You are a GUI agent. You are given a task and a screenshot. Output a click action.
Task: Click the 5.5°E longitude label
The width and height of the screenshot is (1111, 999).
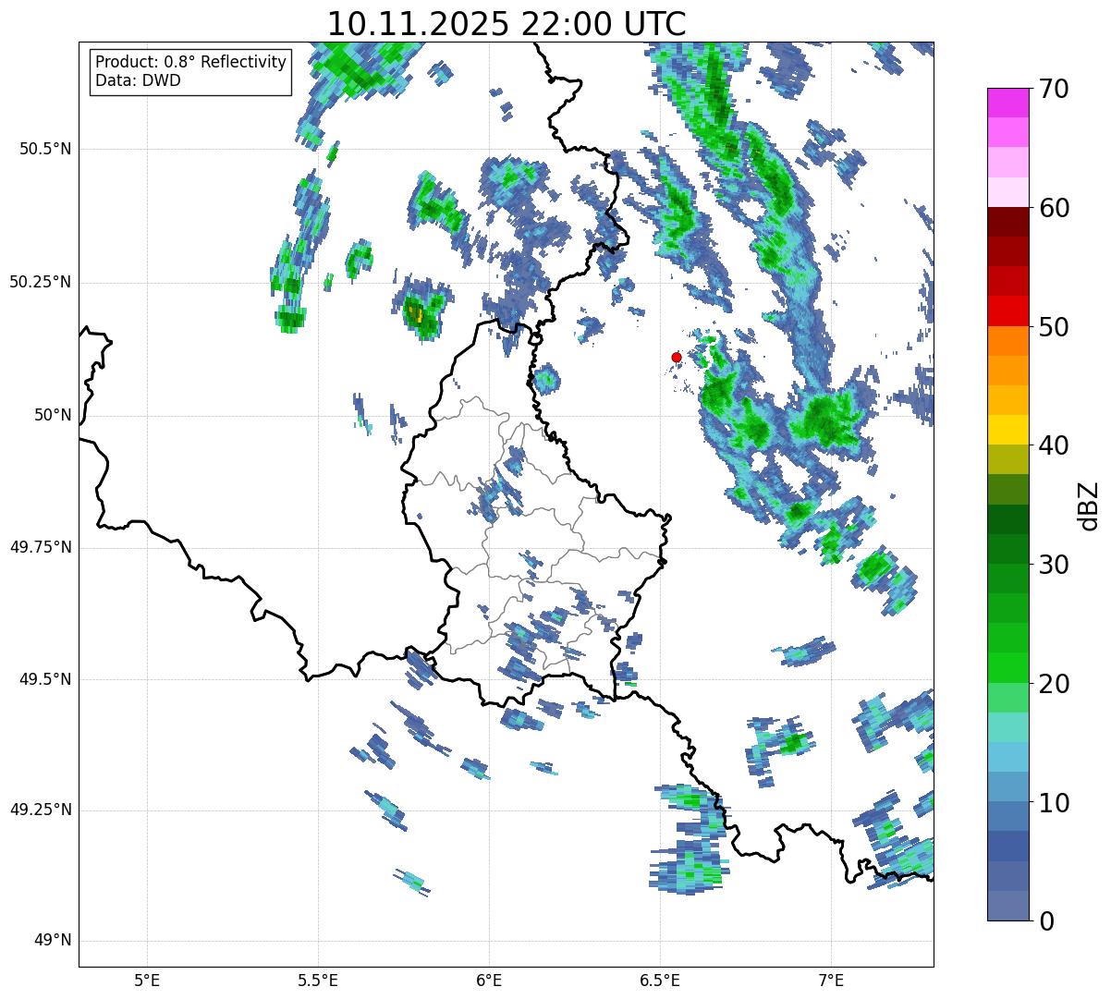[318, 981]
